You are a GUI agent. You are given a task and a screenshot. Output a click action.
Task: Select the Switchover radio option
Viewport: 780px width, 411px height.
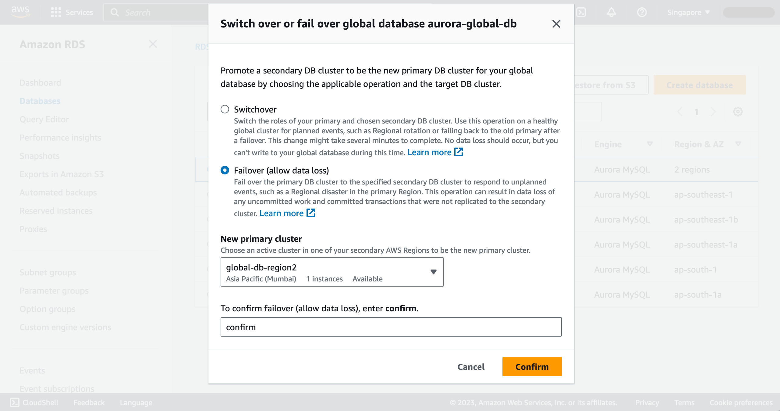coord(225,109)
